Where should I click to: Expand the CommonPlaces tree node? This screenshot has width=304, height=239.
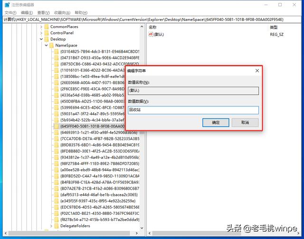[41, 27]
